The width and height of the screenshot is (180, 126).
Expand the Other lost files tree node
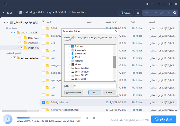coord(19,48)
